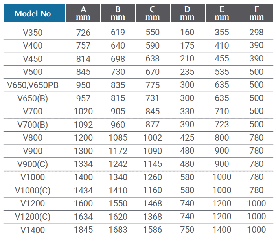Select value 1002 in V800 row
The height and width of the screenshot is (244, 276).
[153, 137]
